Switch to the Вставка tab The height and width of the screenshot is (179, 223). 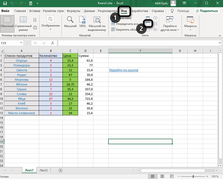pyautogui.click(x=35, y=11)
